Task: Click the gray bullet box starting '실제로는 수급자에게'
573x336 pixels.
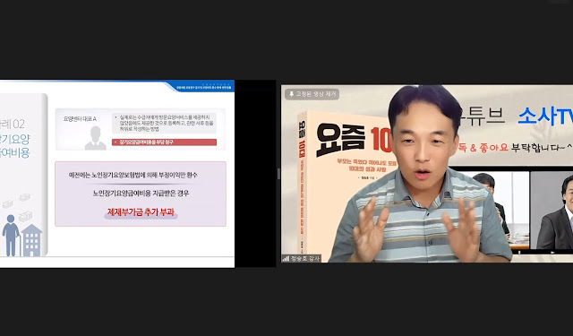Action: 164,124
